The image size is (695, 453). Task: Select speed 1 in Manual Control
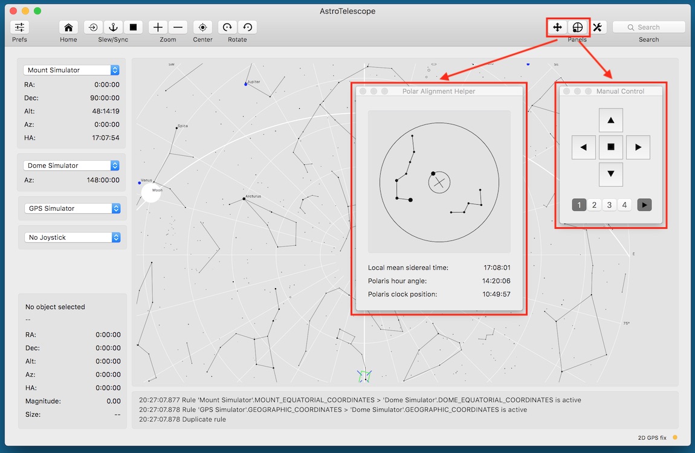coord(579,205)
